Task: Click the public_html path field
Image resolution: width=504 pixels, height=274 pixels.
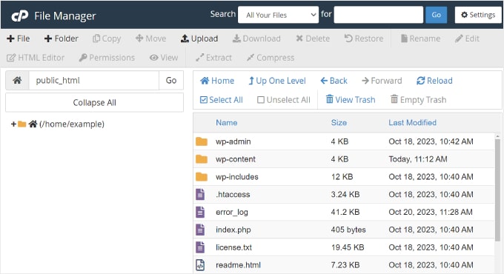Action: tap(94, 80)
